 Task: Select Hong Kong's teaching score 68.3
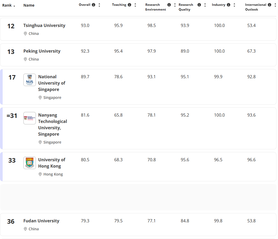[118, 160]
